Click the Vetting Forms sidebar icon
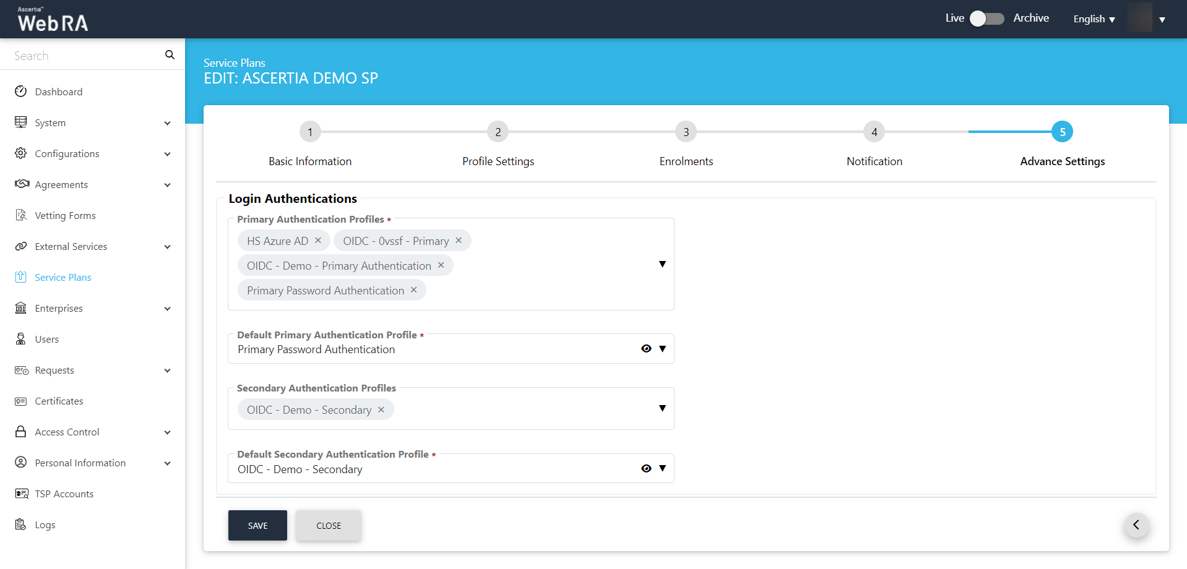1187x569 pixels. (x=21, y=215)
